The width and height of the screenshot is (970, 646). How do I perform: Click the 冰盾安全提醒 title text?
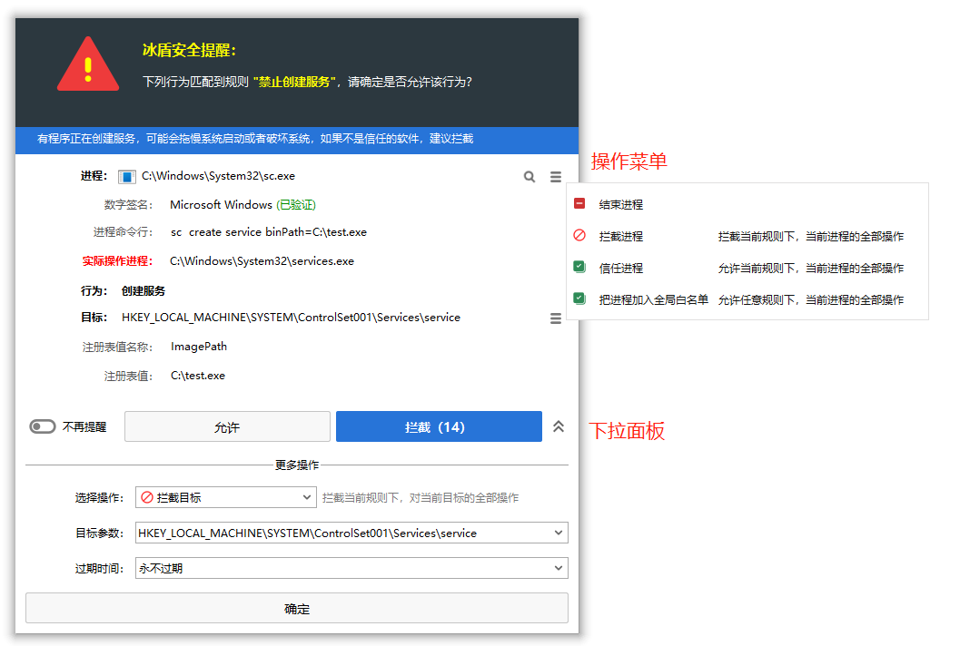[x=189, y=50]
